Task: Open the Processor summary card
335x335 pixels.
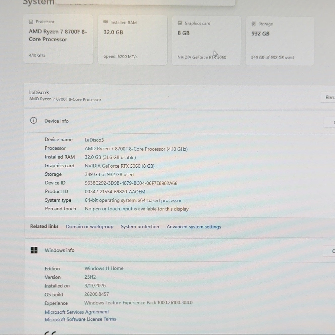Action: [58, 39]
